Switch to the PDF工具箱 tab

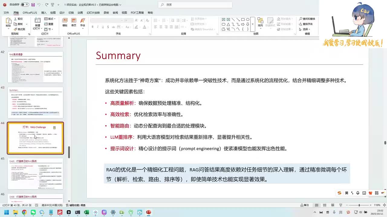[137, 13]
